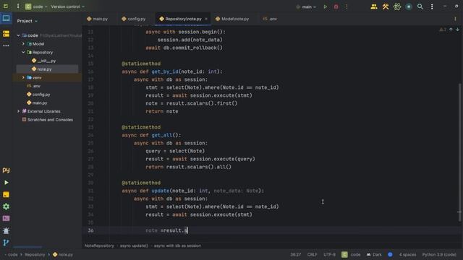This screenshot has height=260, width=463.
Task: Open .env file in project tree
Action: pyautogui.click(x=33, y=86)
